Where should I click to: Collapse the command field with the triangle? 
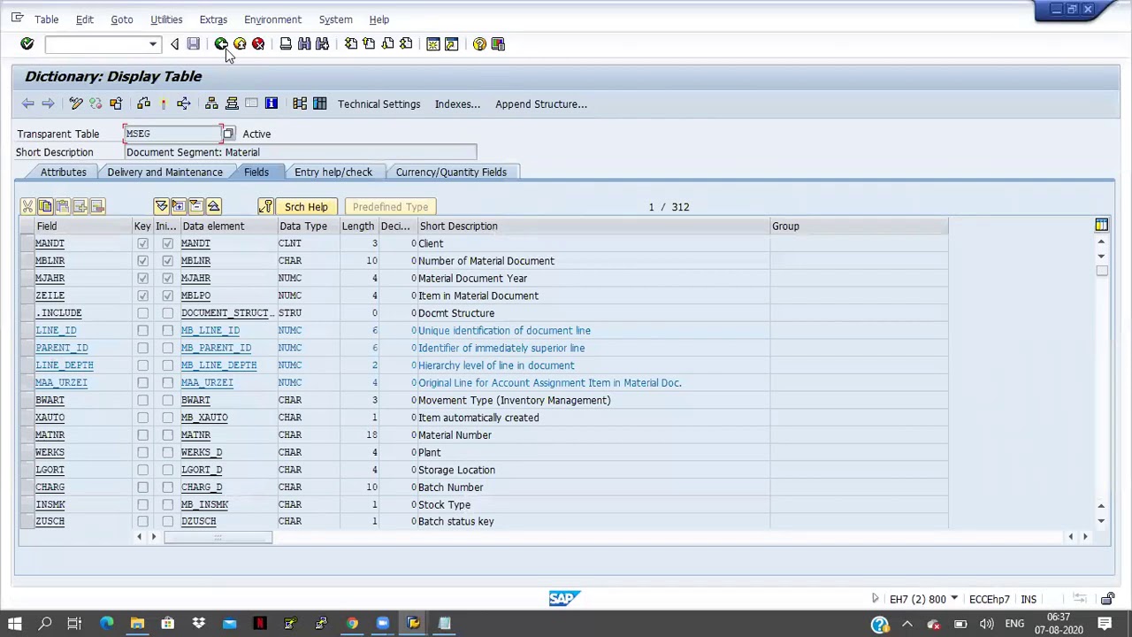click(x=174, y=44)
